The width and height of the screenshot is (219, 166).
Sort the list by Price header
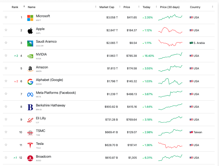tap(127, 7)
